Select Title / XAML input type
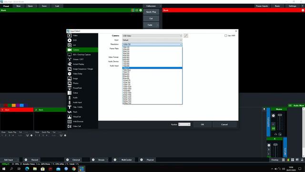Screen dimensions: 305x172 (82, 107)
